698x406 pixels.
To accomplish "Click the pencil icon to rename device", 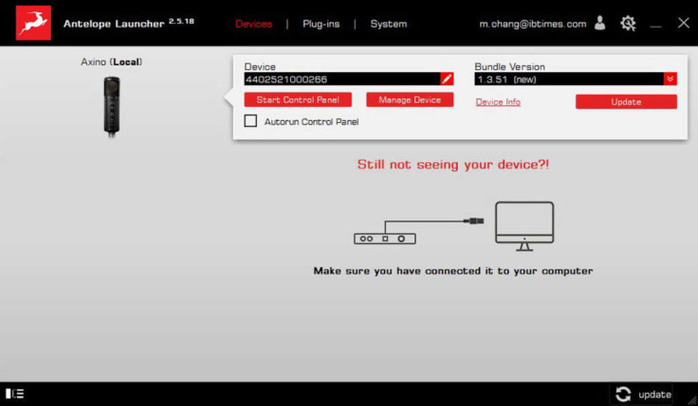I will [x=447, y=79].
